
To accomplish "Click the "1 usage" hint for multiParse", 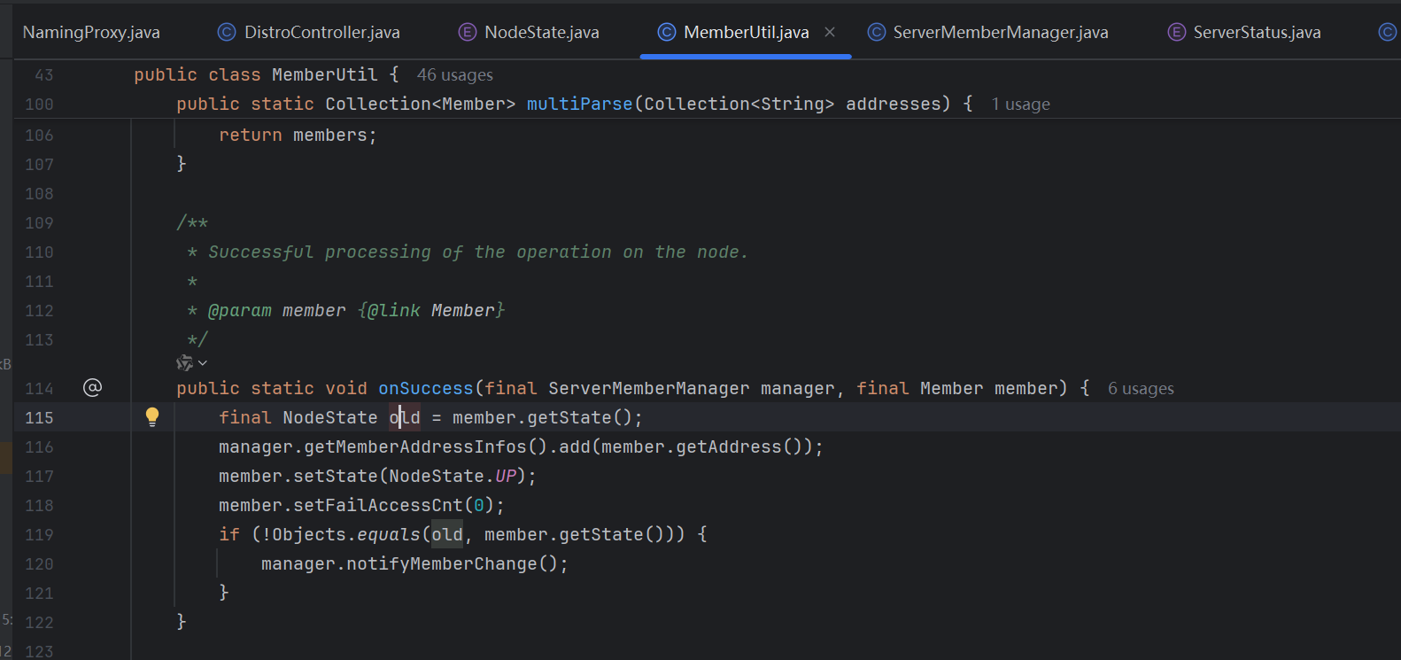I will pyautogui.click(x=1020, y=105).
